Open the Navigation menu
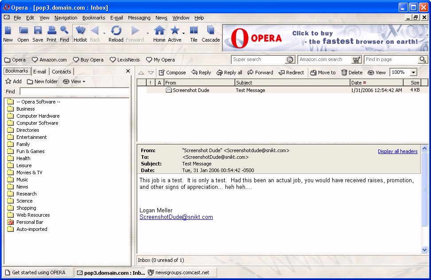The width and height of the screenshot is (431, 280). point(66,18)
